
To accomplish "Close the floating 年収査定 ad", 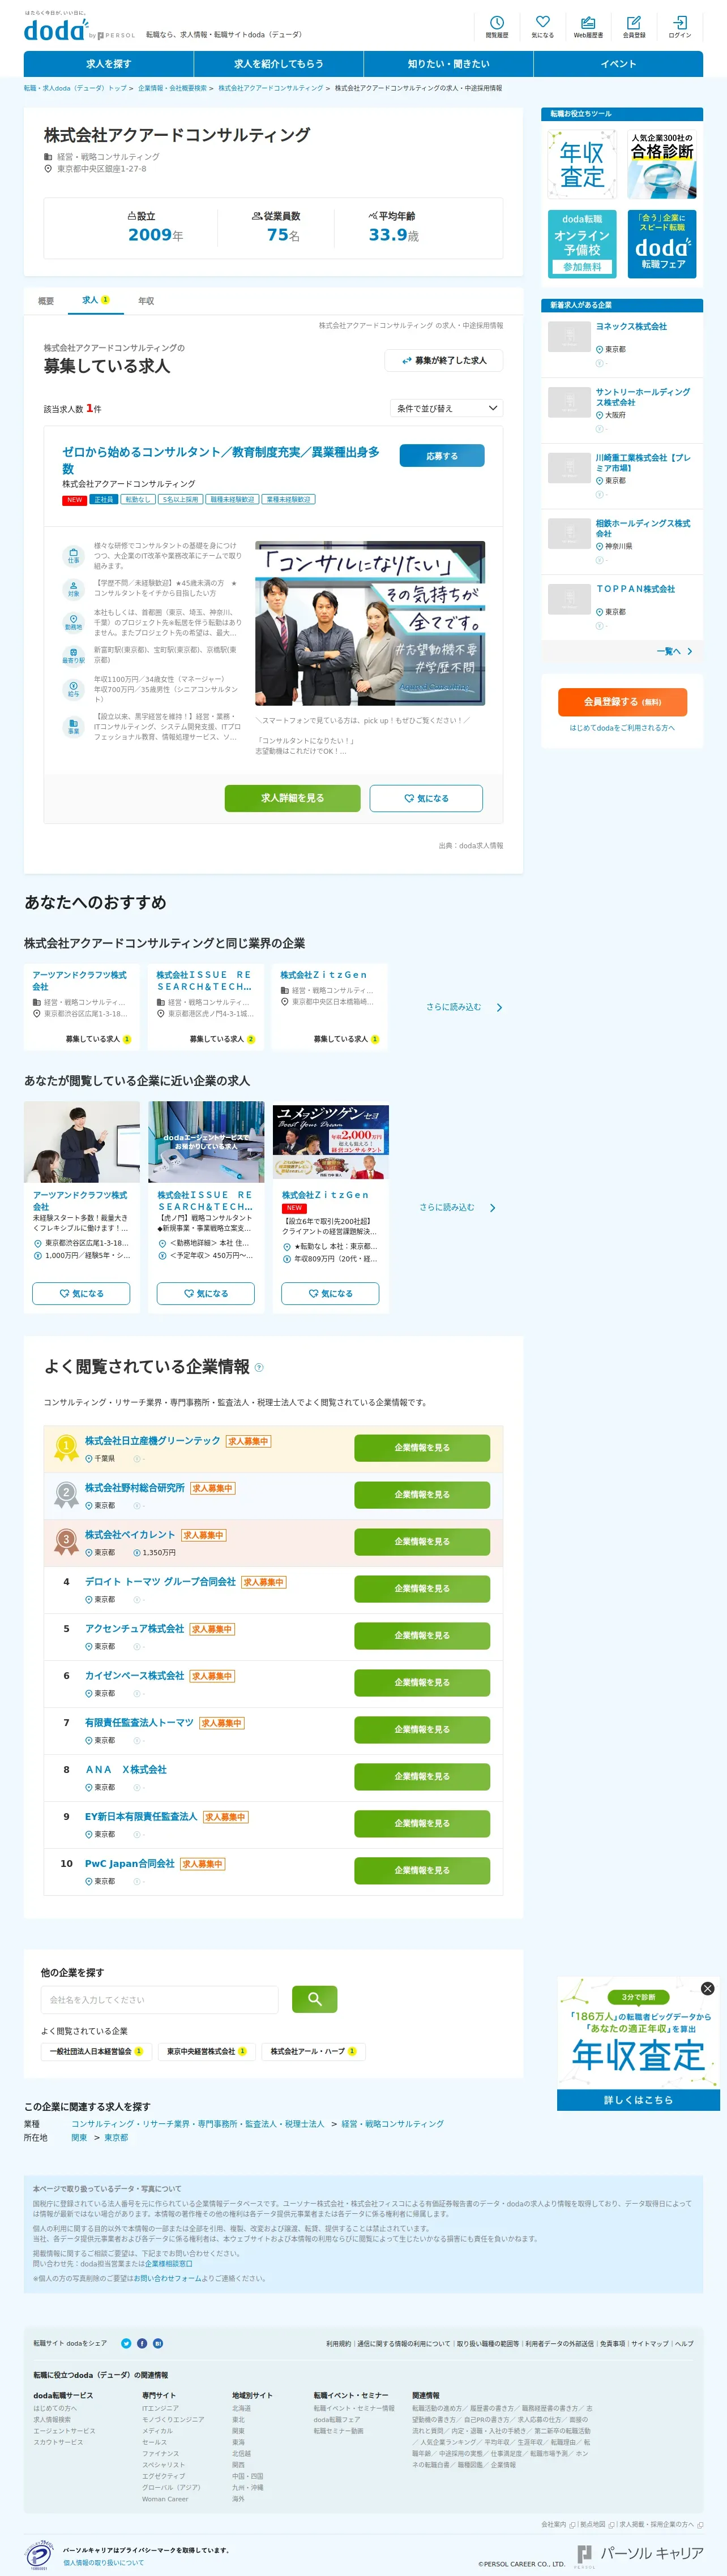I will point(707,1988).
